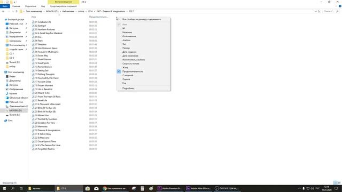Screen dimensions: 342x192
Task: Choose Подробнее... in the column menu
Action: pyautogui.click(x=129, y=89)
